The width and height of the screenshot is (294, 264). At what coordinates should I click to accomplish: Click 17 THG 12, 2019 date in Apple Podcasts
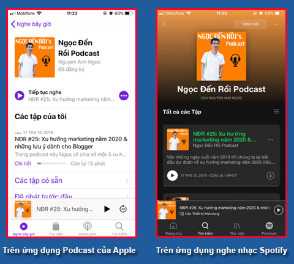coord(38,133)
